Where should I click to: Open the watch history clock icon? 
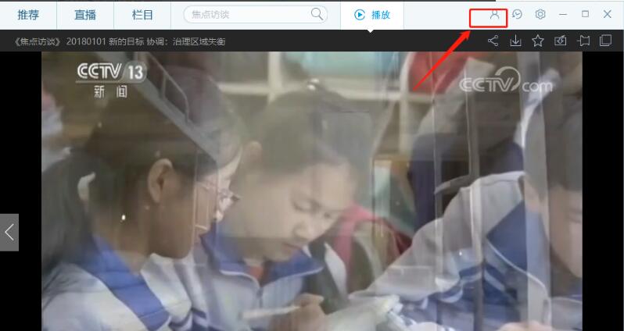517,15
